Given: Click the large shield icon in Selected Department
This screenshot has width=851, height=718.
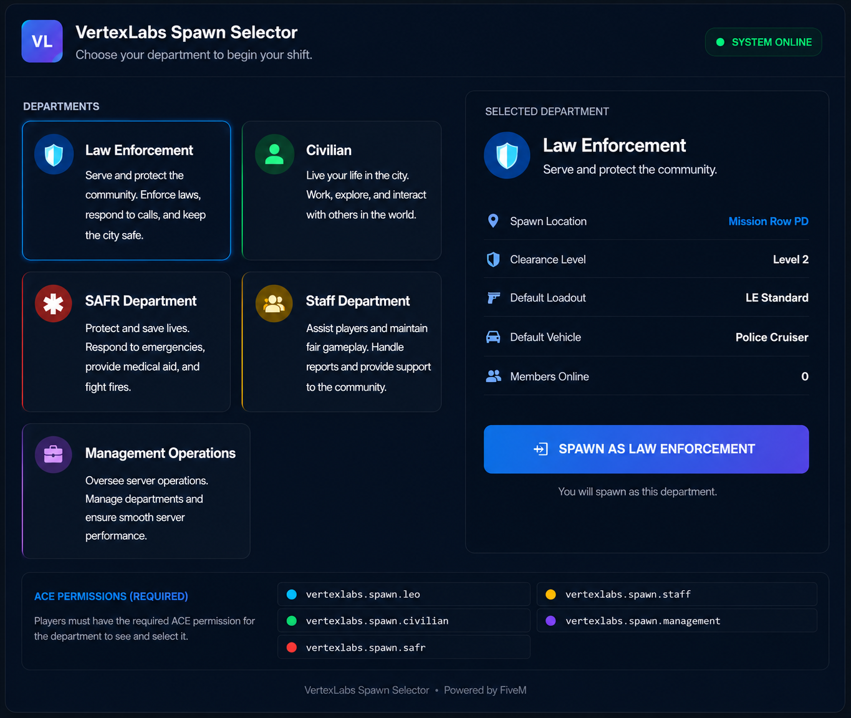Looking at the screenshot, I should click(507, 155).
